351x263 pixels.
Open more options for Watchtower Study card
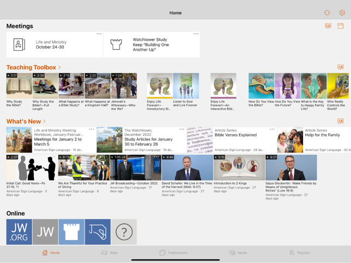click(x=196, y=34)
